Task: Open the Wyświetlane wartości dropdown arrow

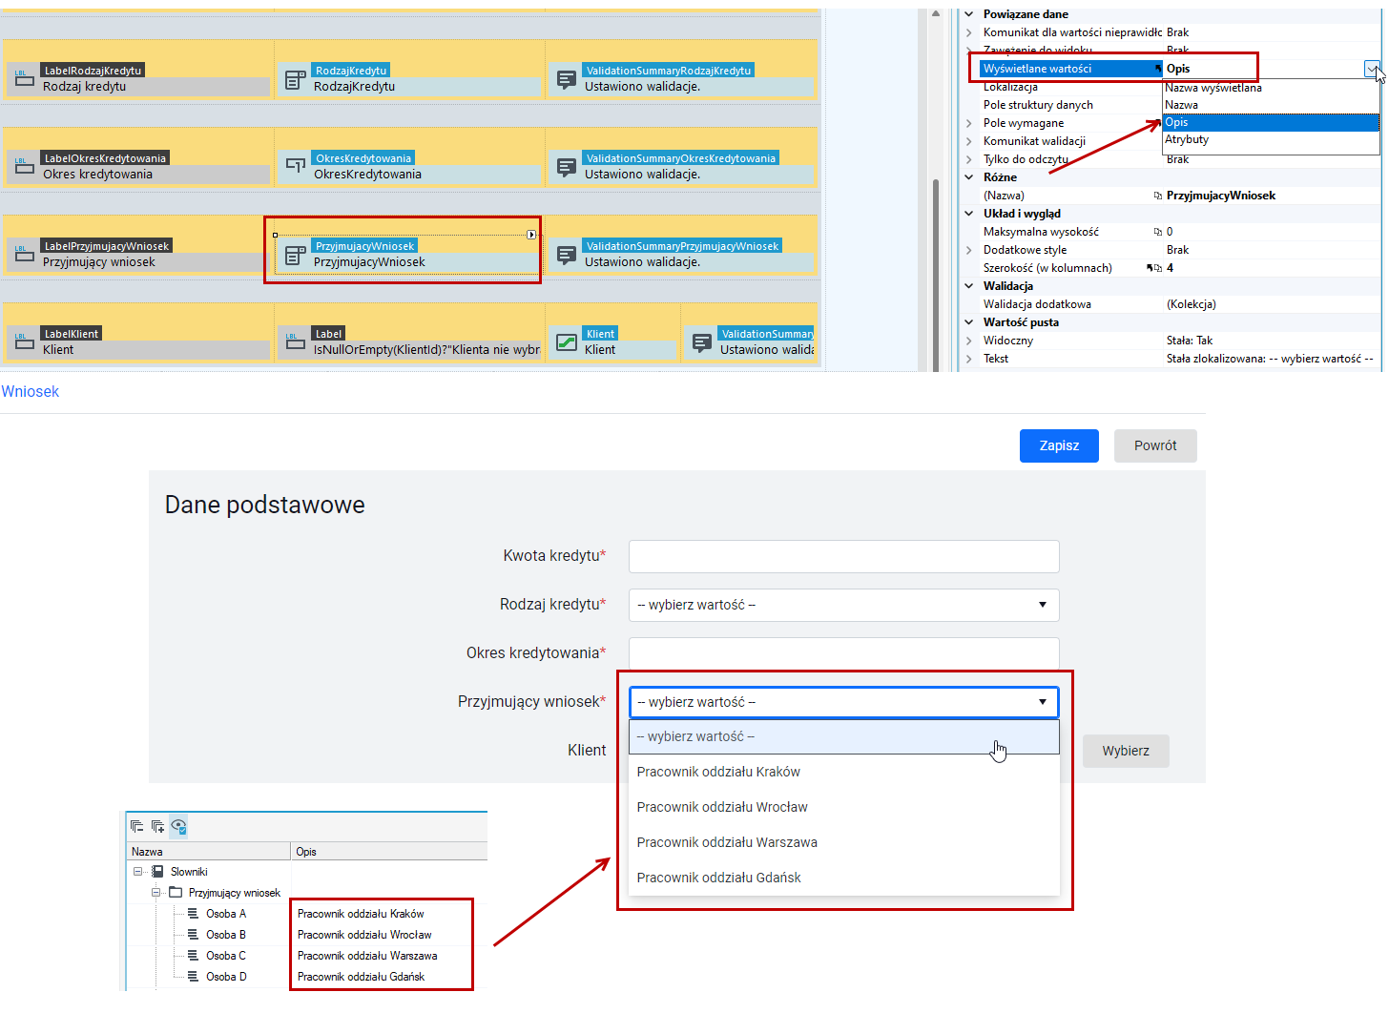Action: pyautogui.click(x=1371, y=69)
